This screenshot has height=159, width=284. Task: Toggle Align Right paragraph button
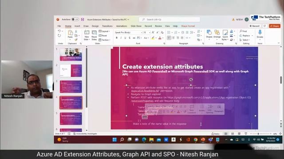pos(177,38)
